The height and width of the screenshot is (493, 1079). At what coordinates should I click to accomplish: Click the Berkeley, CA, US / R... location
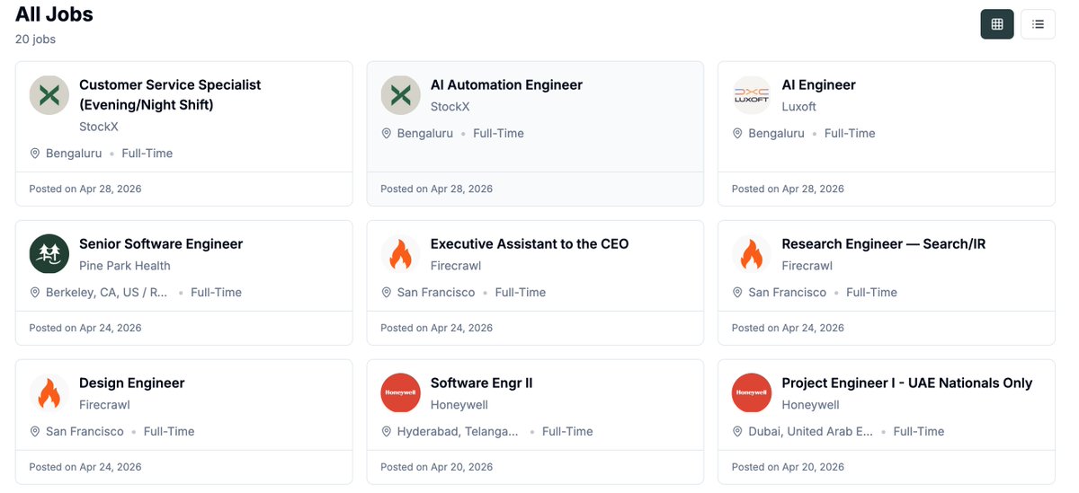[107, 293]
